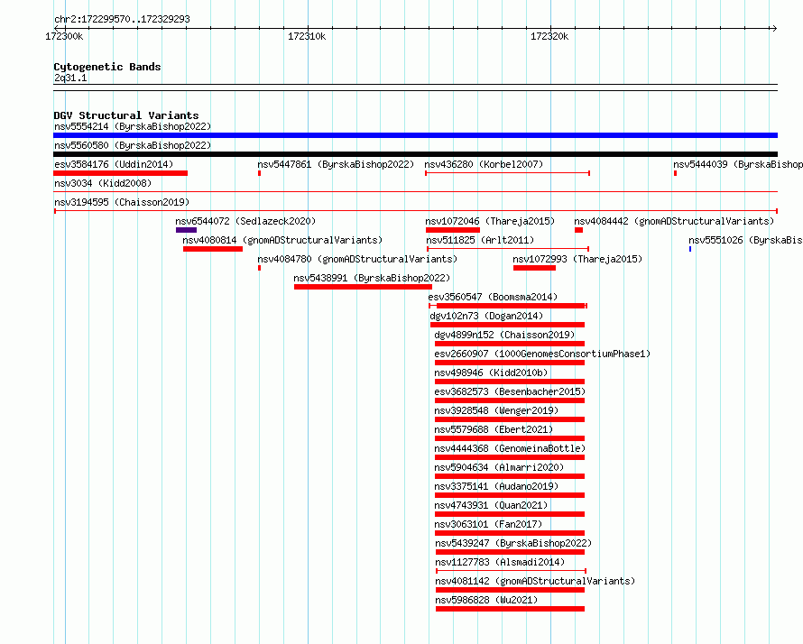Open the esv3560547 (Boomsma2014) variant
Viewport: 803px width, 644px height.
point(493,297)
